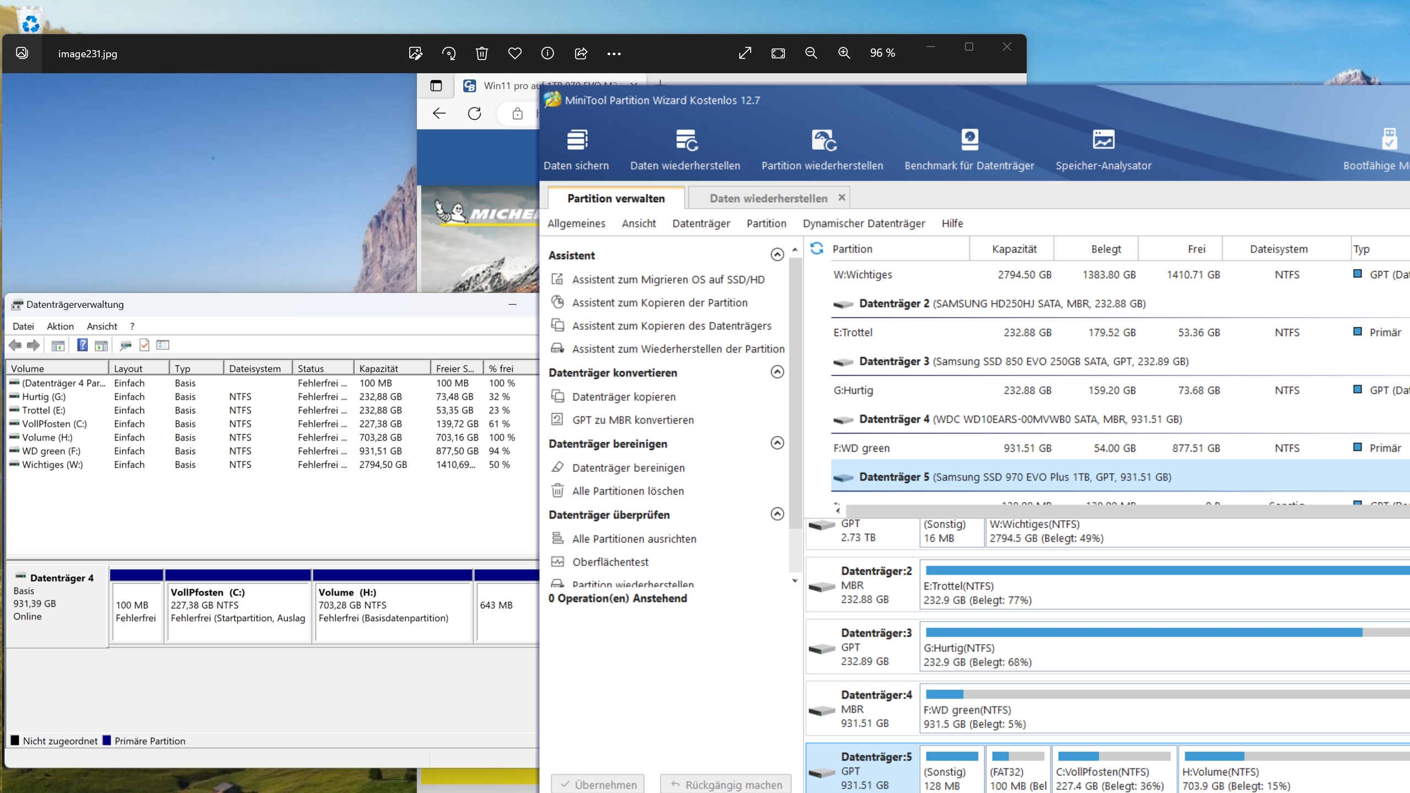
Task: Click back arrow in Datenträgerverwaltung toolbar
Action: [15, 345]
